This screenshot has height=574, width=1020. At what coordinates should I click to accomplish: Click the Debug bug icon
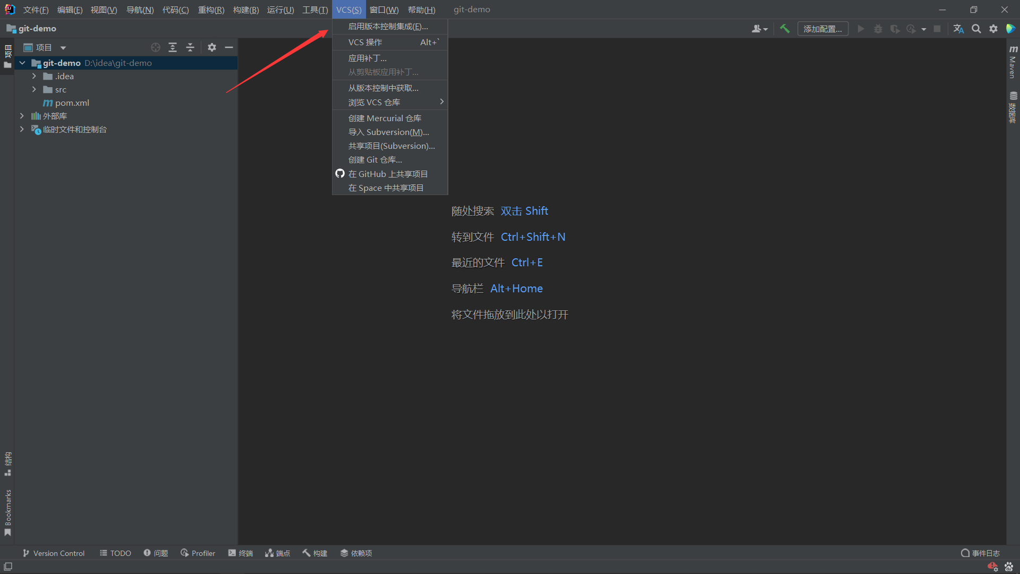coord(878,29)
